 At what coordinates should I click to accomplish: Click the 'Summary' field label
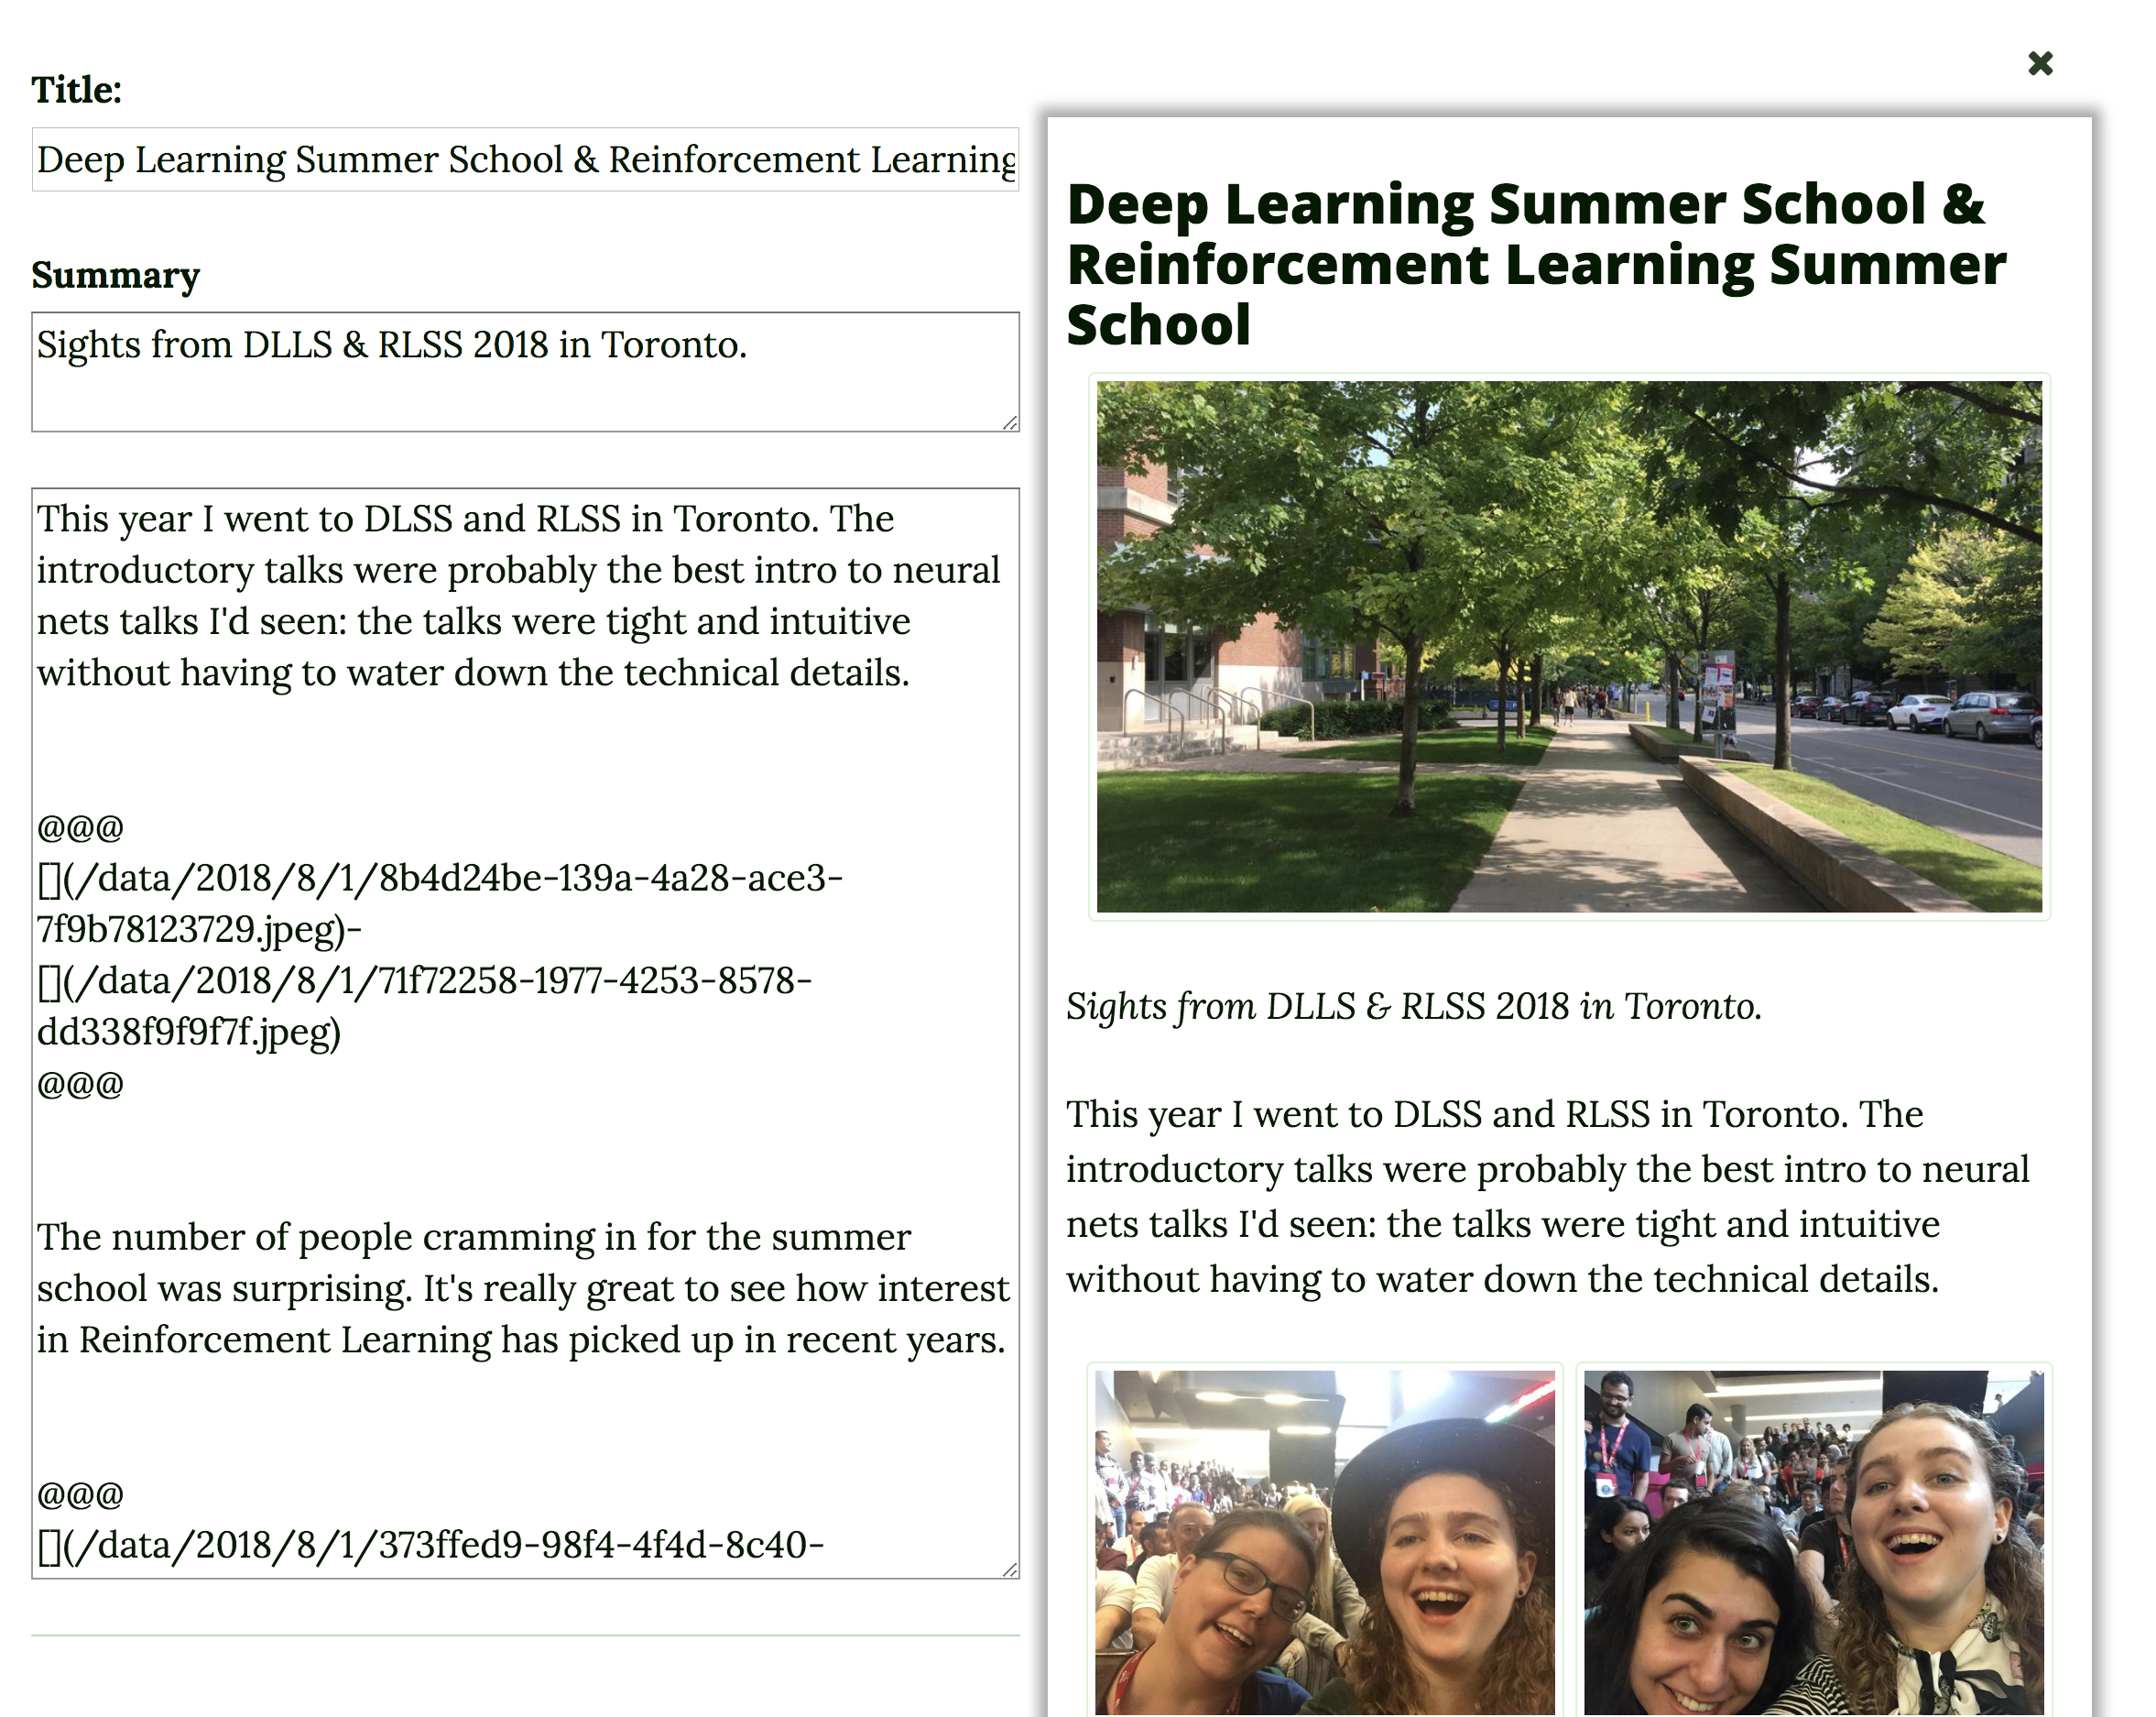[x=115, y=275]
